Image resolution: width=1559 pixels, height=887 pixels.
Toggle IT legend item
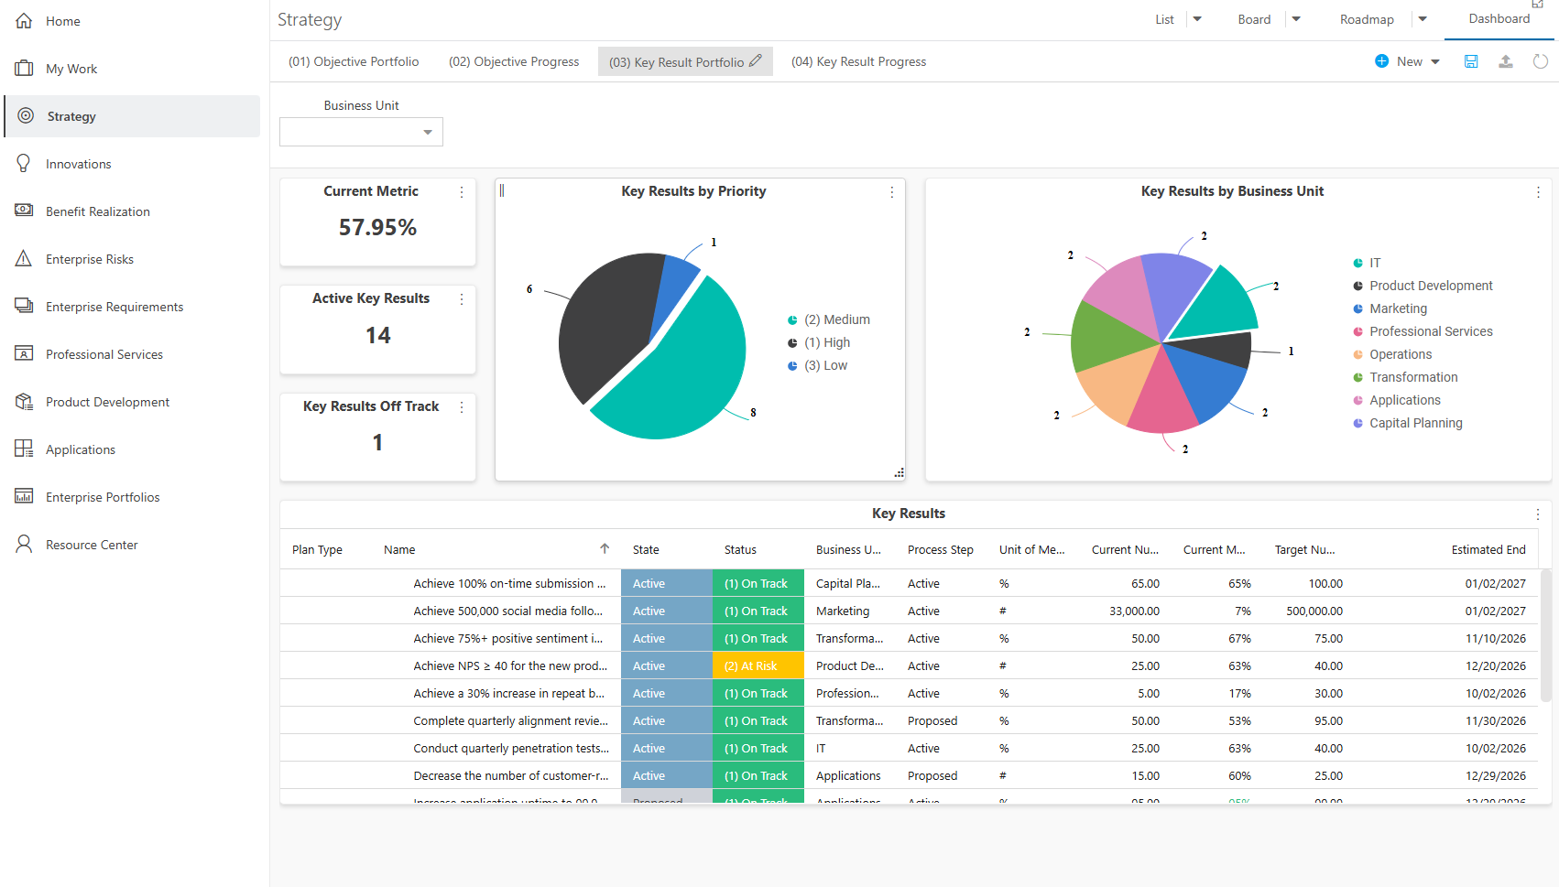tap(1367, 263)
